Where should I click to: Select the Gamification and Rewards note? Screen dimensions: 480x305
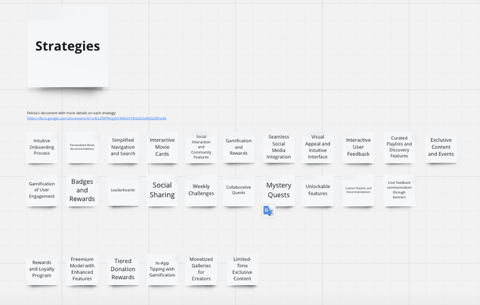tap(238, 147)
